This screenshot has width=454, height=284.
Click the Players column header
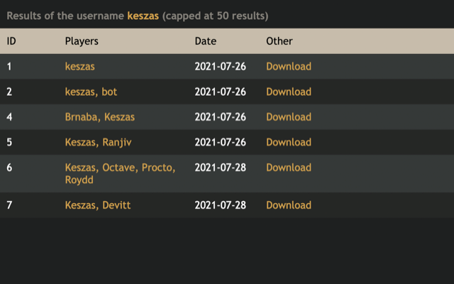82,41
